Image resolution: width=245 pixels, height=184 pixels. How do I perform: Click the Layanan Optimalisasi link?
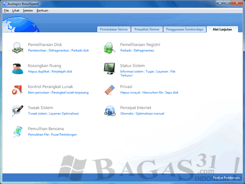click(x=64, y=114)
